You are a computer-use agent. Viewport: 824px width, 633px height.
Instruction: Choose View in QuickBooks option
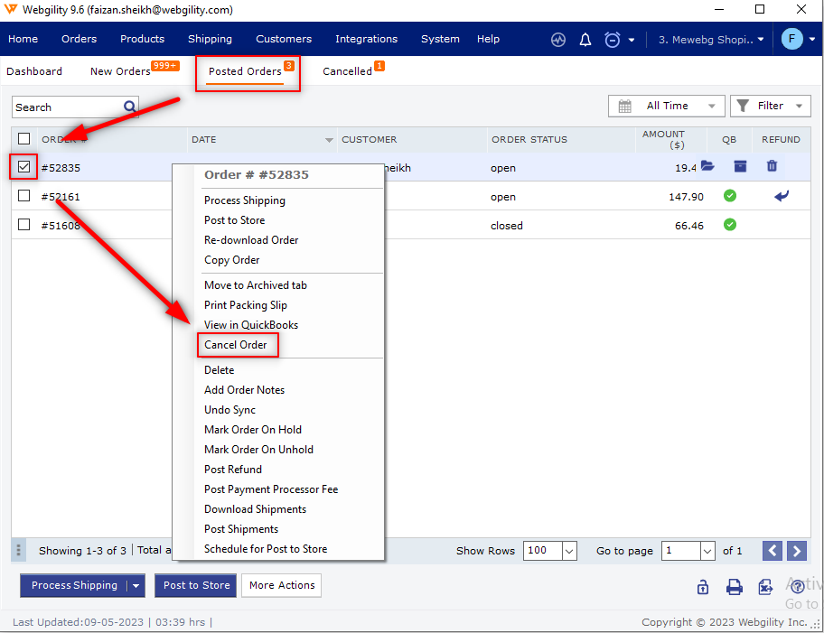click(x=251, y=325)
